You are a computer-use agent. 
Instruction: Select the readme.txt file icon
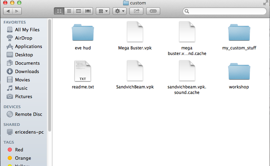(83, 71)
